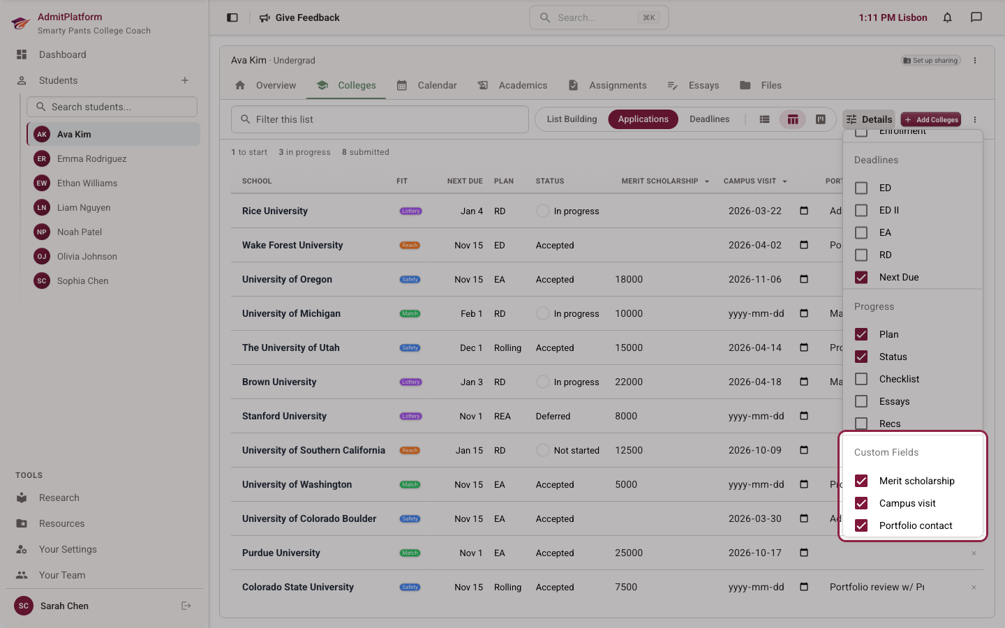1005x628 pixels.
Task: Open the chat messages icon
Action: pos(976,17)
